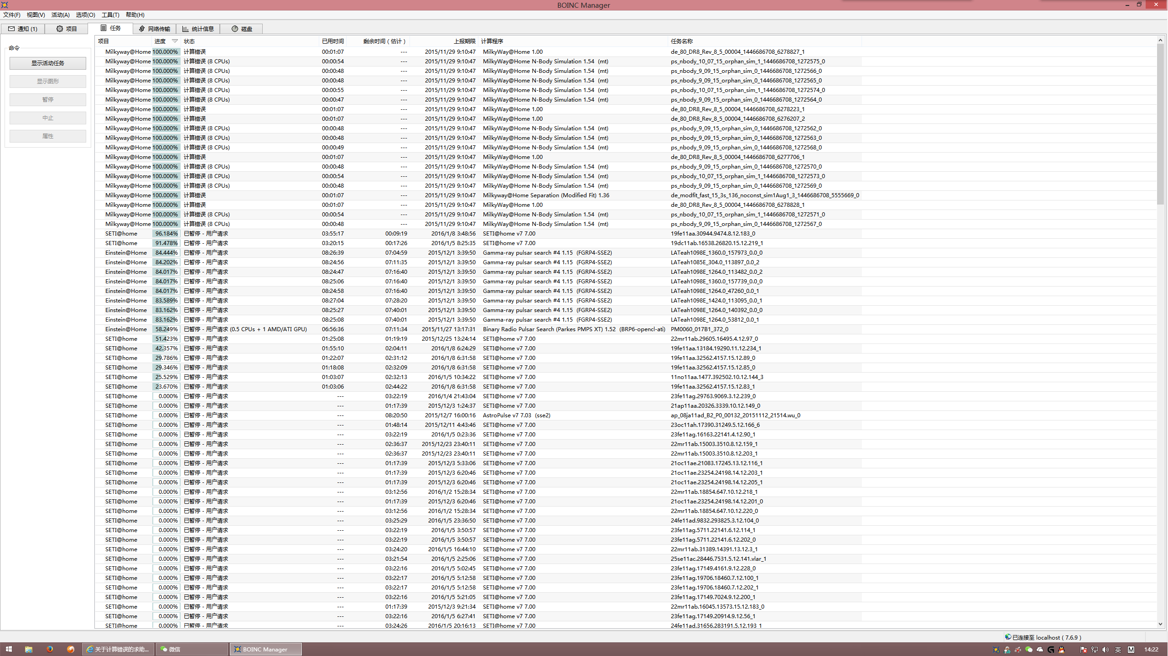Open the 视图(V) menu
The height and width of the screenshot is (656, 1168).
pos(36,15)
